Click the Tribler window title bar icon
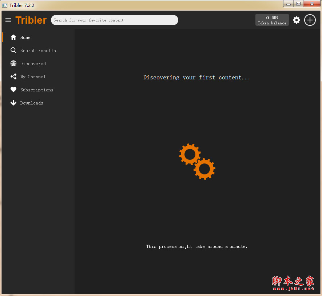Image resolution: width=322 pixels, height=296 pixels. (4, 5)
